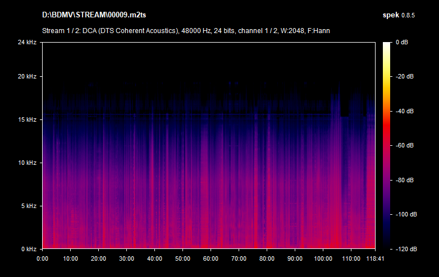
Task: Click the 5 kHz frequency axis label
Action: 28,206
